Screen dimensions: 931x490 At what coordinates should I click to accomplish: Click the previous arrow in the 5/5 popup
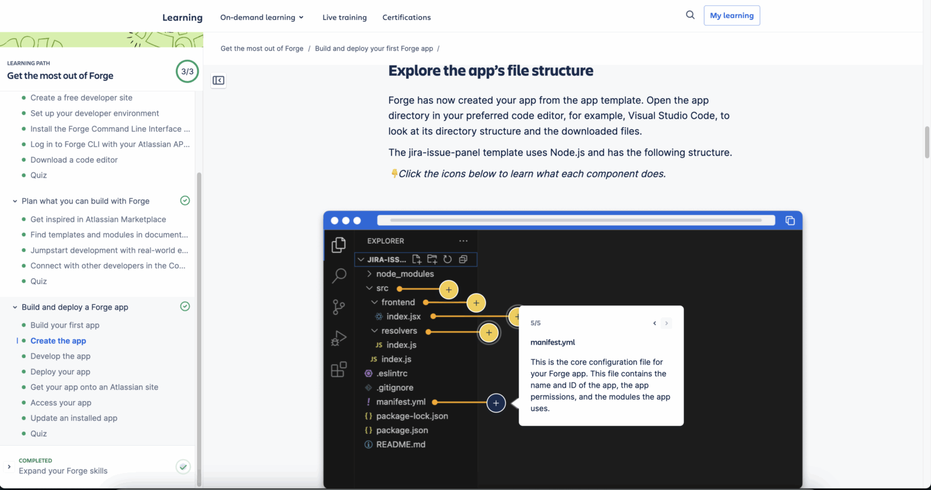click(654, 323)
